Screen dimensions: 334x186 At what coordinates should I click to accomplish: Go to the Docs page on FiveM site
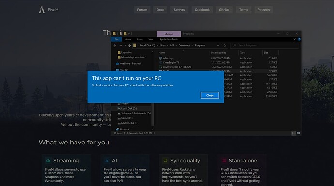pos(160,10)
